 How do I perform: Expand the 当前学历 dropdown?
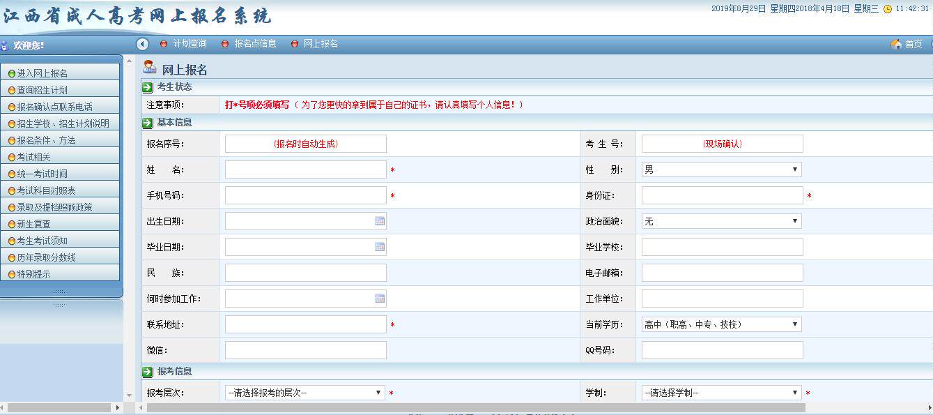coord(721,324)
